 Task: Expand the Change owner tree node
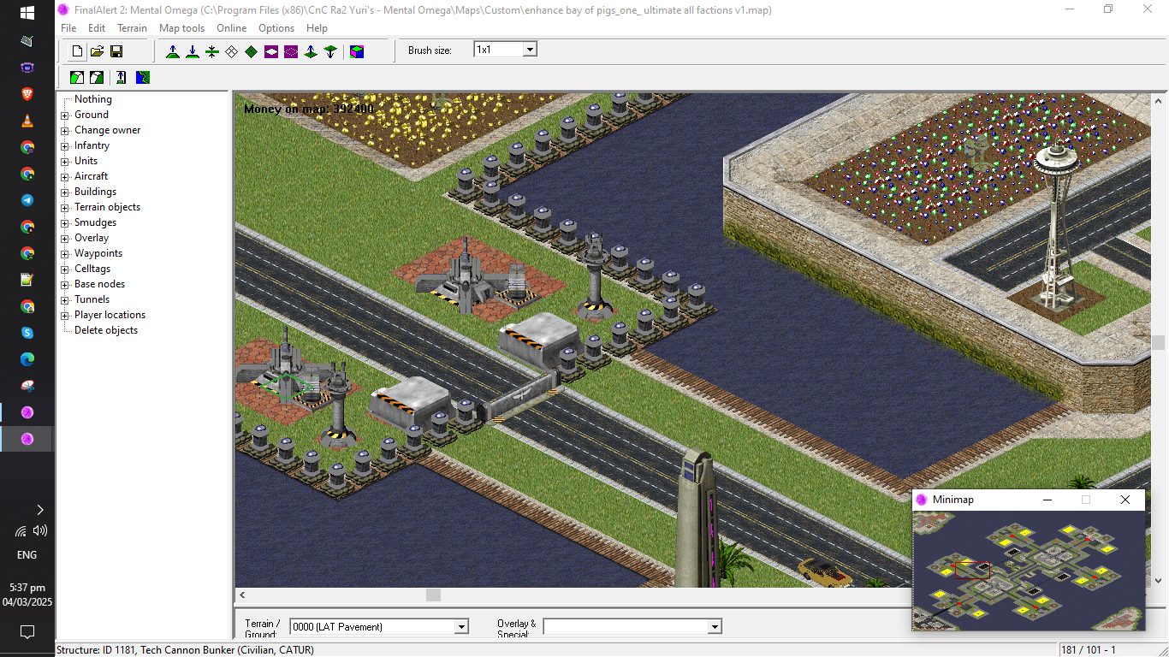pos(65,130)
